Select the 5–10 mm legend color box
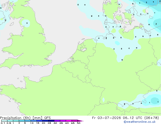The height and width of the screenshot is (124, 161). [x=28, y=121]
